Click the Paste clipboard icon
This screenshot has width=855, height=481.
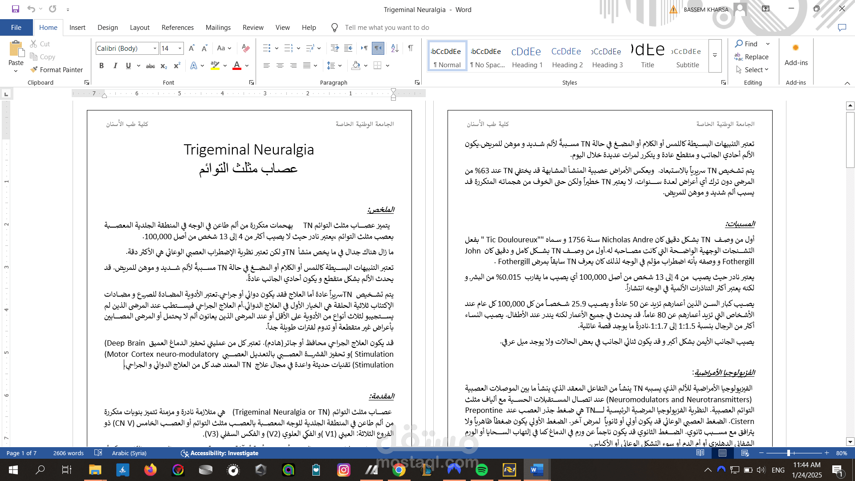pyautogui.click(x=16, y=49)
